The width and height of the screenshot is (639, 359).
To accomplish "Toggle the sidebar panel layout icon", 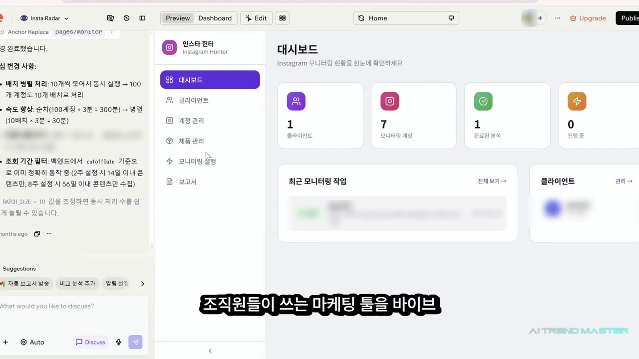I will (x=142, y=18).
